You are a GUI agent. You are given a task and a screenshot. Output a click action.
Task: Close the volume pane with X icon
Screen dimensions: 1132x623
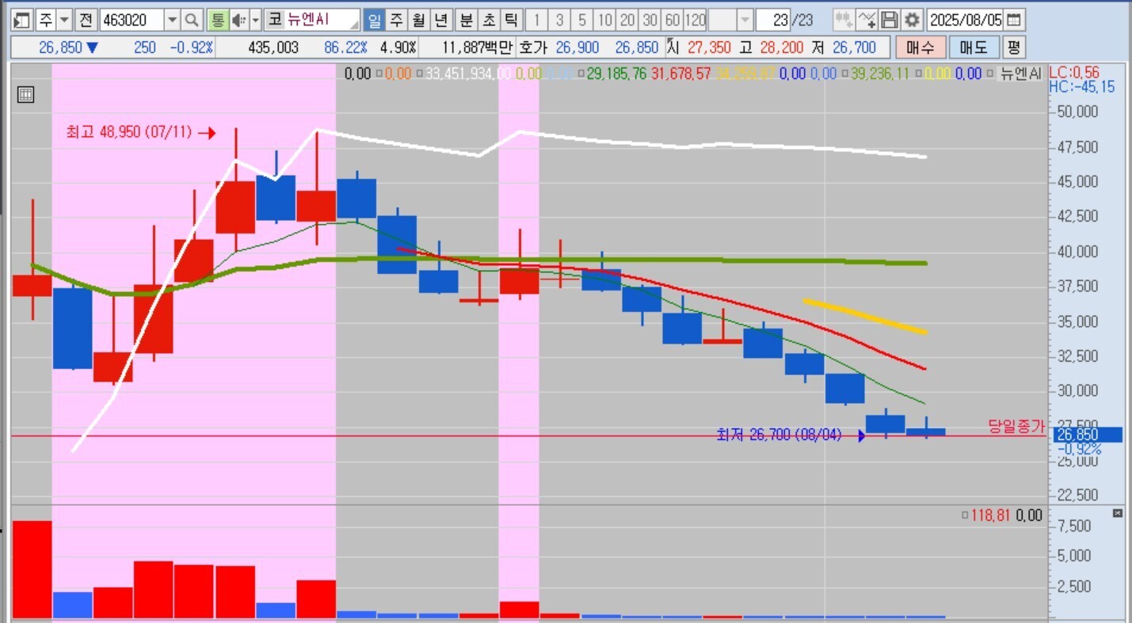[x=1118, y=514]
